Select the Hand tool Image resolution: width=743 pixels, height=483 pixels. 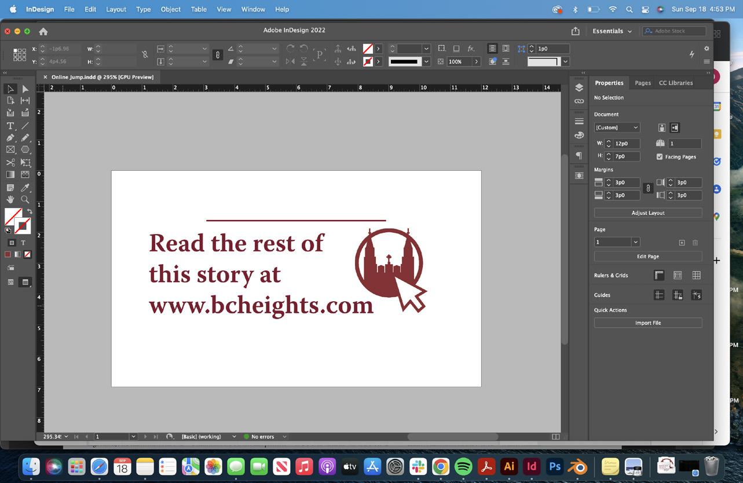point(10,200)
